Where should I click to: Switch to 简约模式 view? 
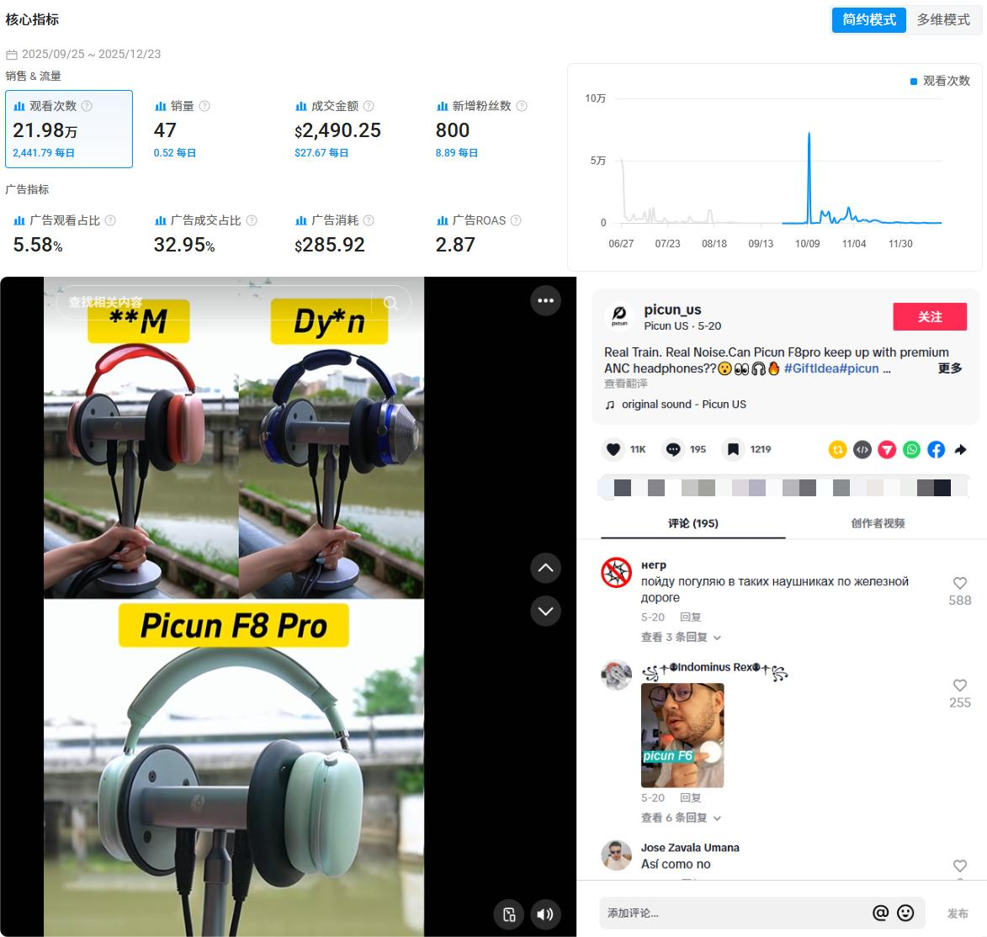pyautogui.click(x=868, y=19)
